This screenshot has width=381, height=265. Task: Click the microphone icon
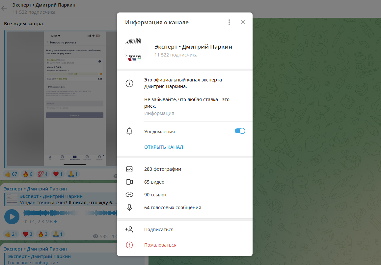pos(129,208)
